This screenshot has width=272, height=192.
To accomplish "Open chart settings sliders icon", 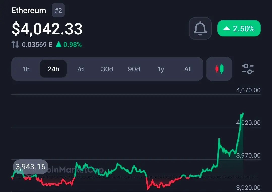I will (x=248, y=69).
